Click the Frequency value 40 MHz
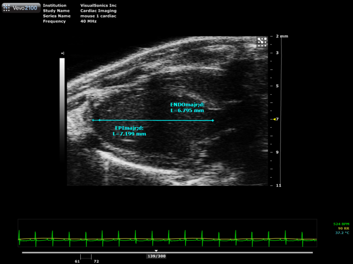Screen dimensions: 353x264 coord(88,21)
